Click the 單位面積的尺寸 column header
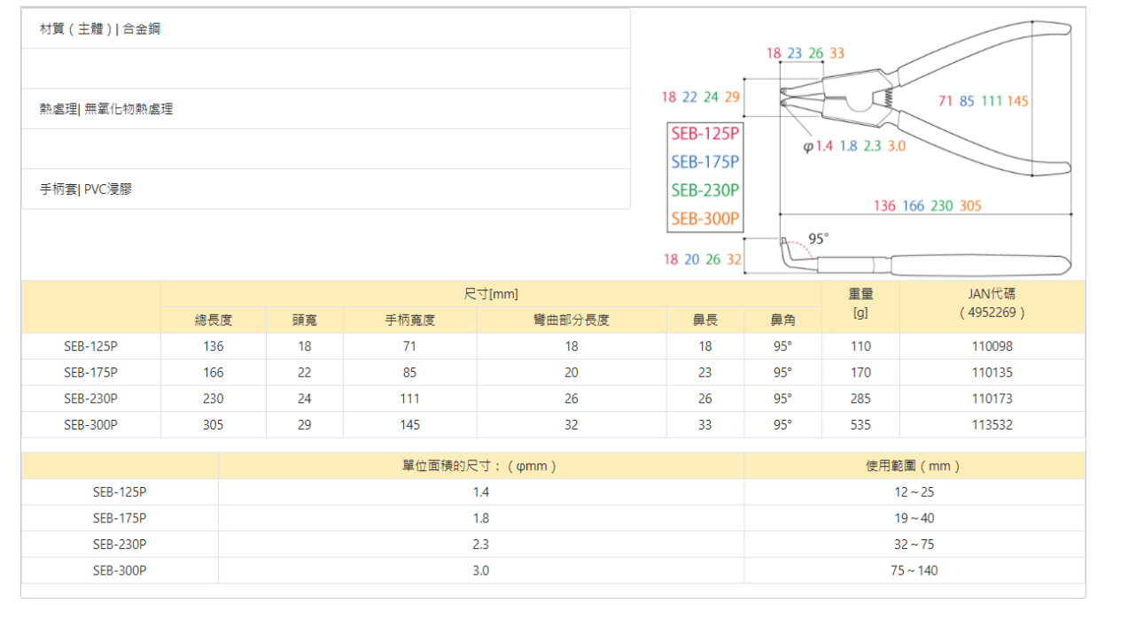The width and height of the screenshot is (1136, 627). coord(480,466)
